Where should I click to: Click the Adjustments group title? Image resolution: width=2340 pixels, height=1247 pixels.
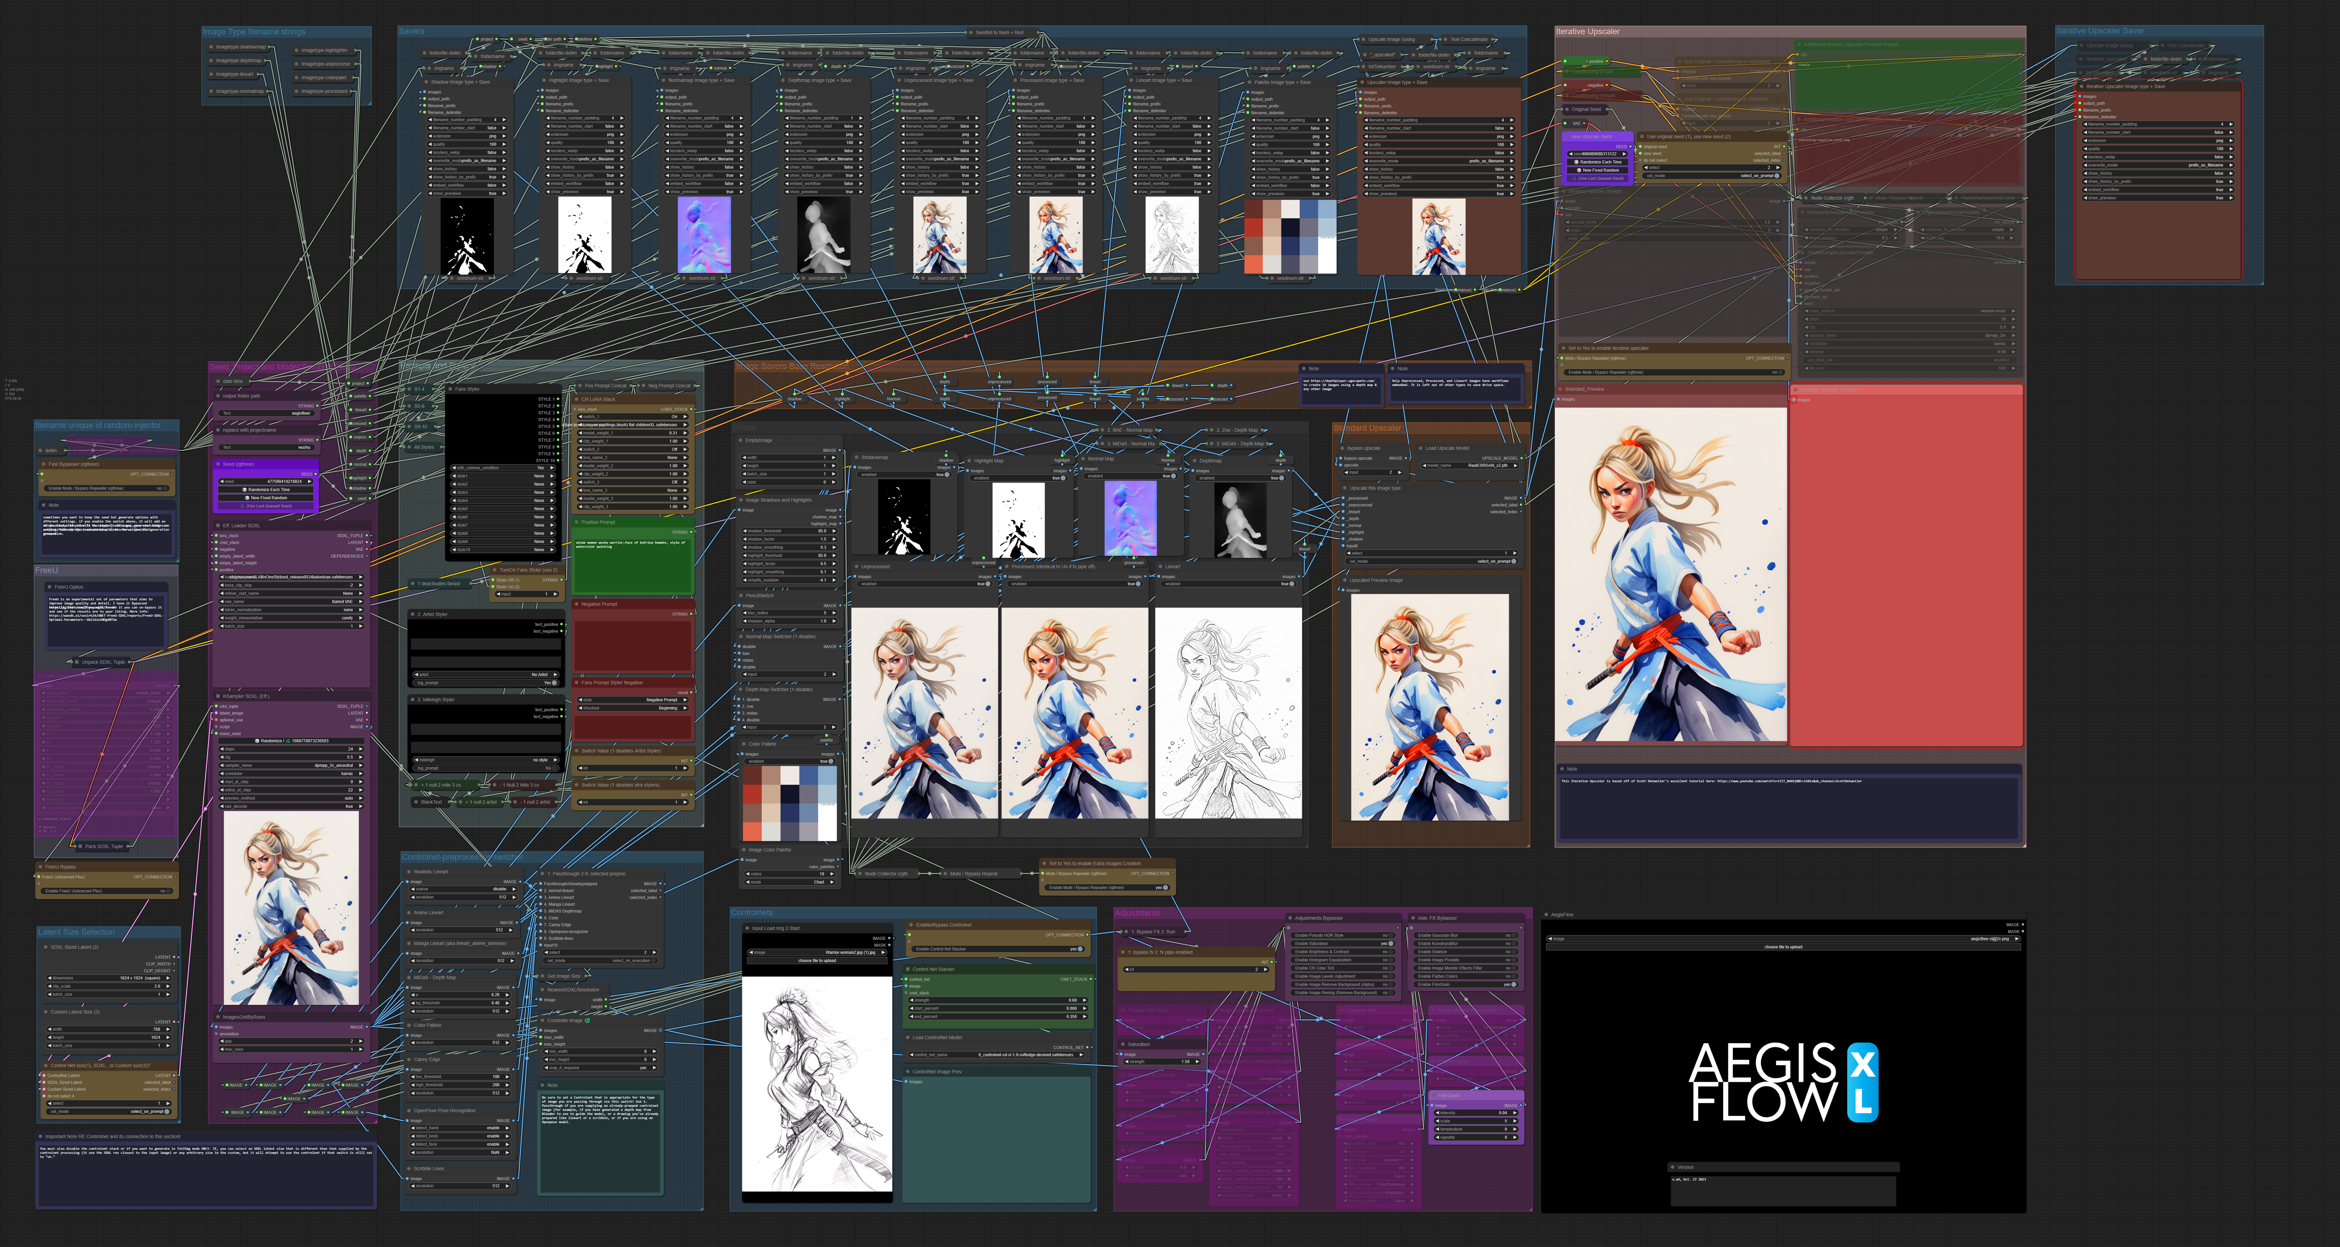tap(1137, 913)
